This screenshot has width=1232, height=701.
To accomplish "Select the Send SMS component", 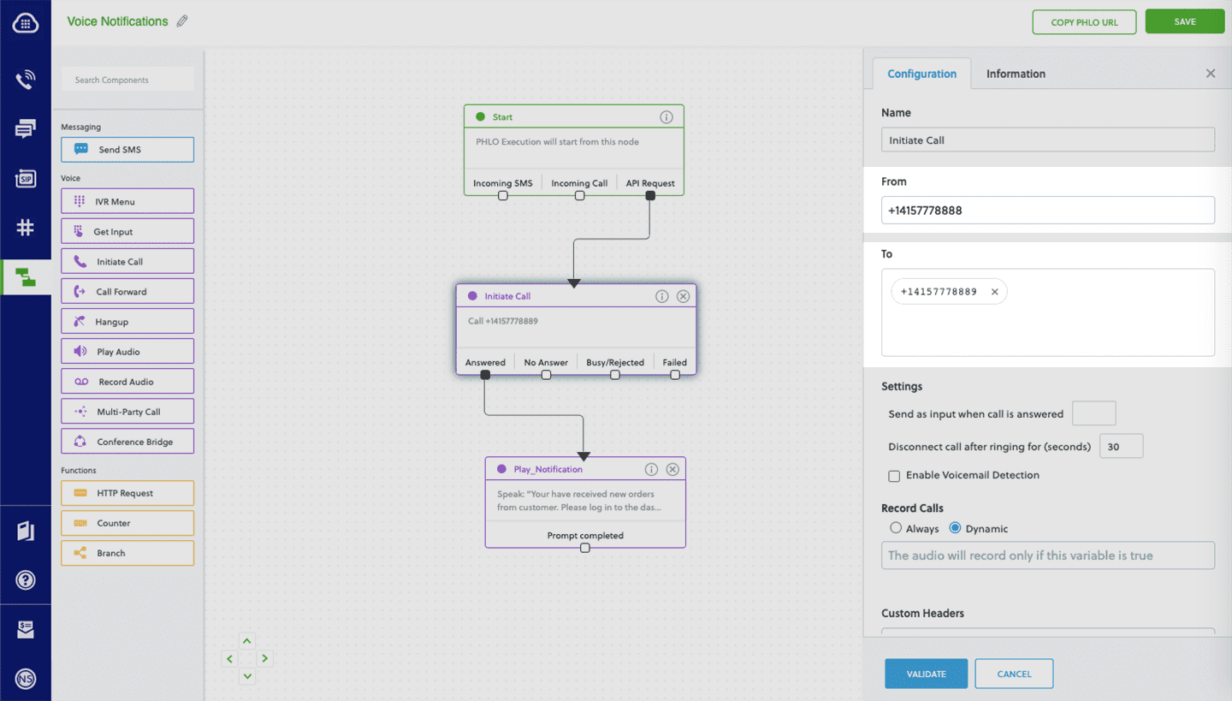I will 127,150.
